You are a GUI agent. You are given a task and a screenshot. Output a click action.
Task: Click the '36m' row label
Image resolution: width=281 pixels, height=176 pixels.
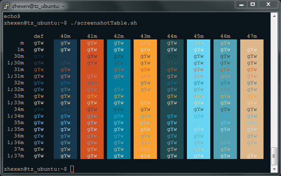(x=19, y=136)
